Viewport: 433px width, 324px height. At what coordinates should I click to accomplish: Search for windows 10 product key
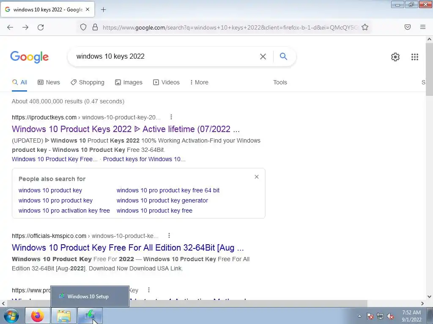pyautogui.click(x=50, y=190)
